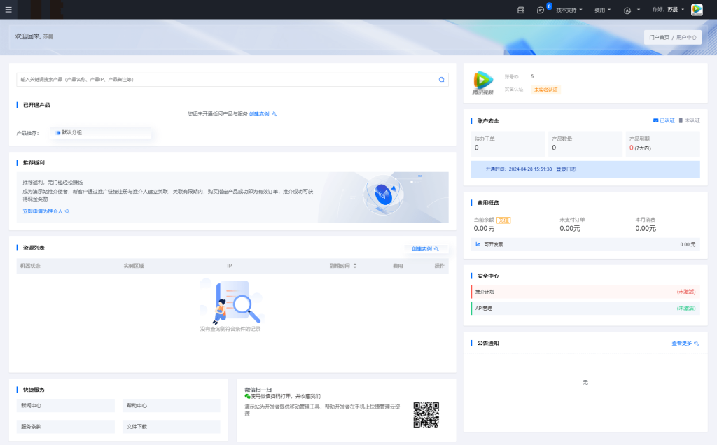Click the Tencent Video avatar at top right

point(696,10)
